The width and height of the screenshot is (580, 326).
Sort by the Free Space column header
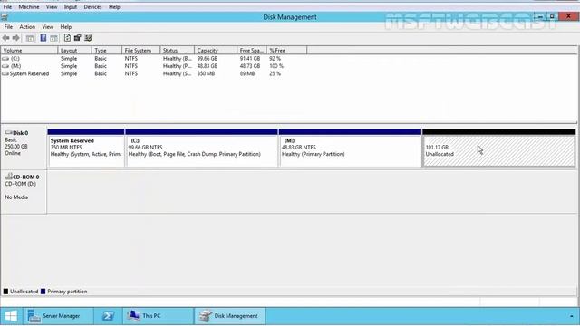click(x=252, y=51)
